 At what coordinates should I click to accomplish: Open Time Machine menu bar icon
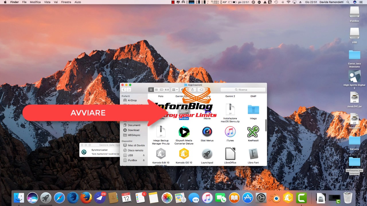point(276,2)
